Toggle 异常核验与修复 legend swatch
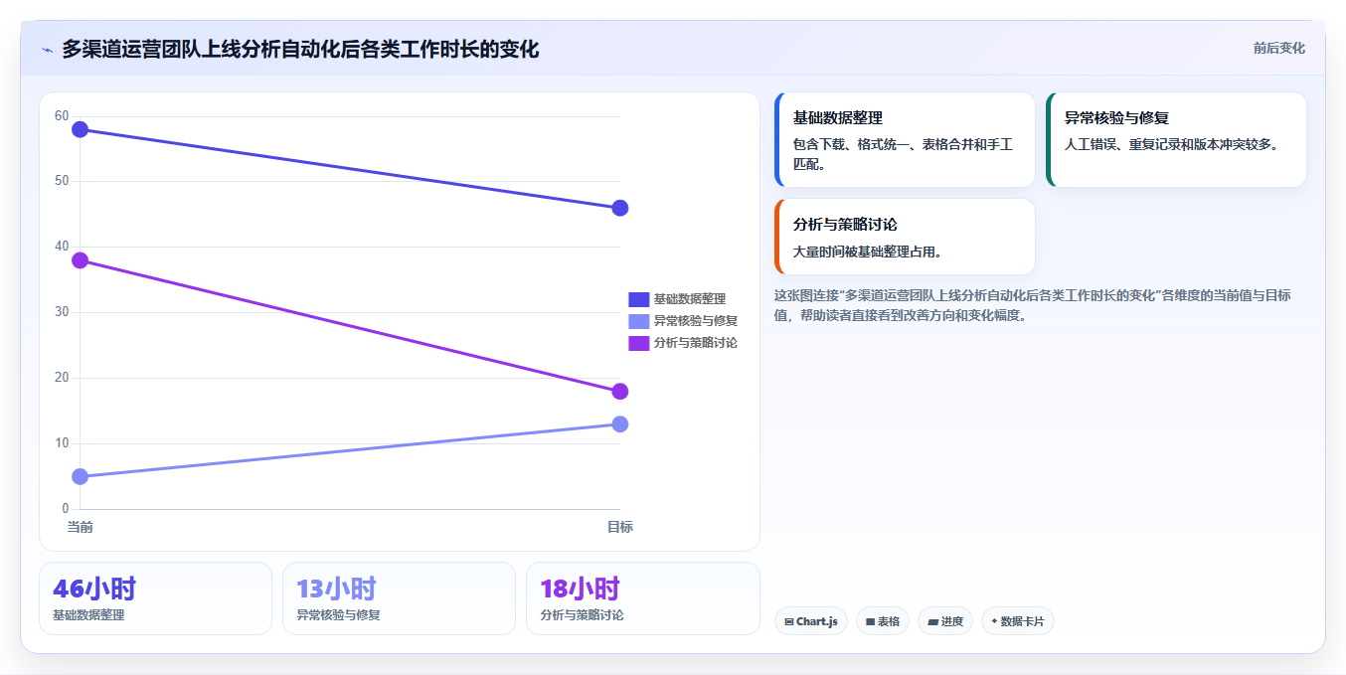Image resolution: width=1346 pixels, height=675 pixels. (x=638, y=321)
